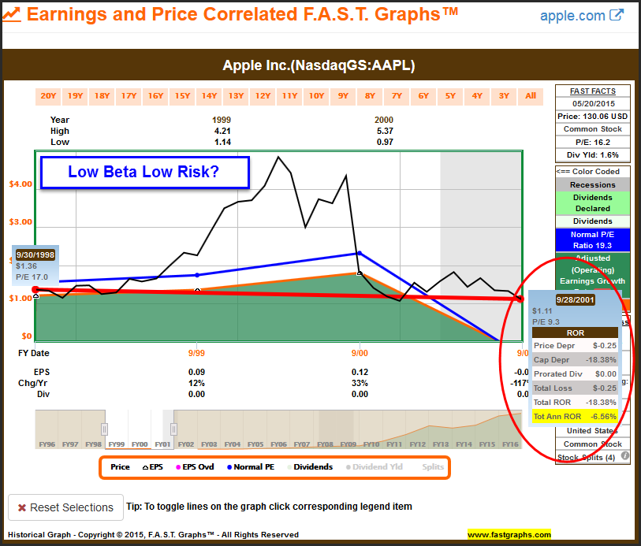641x546 pixels.
Task: Select the All time range tab
Action: click(531, 96)
